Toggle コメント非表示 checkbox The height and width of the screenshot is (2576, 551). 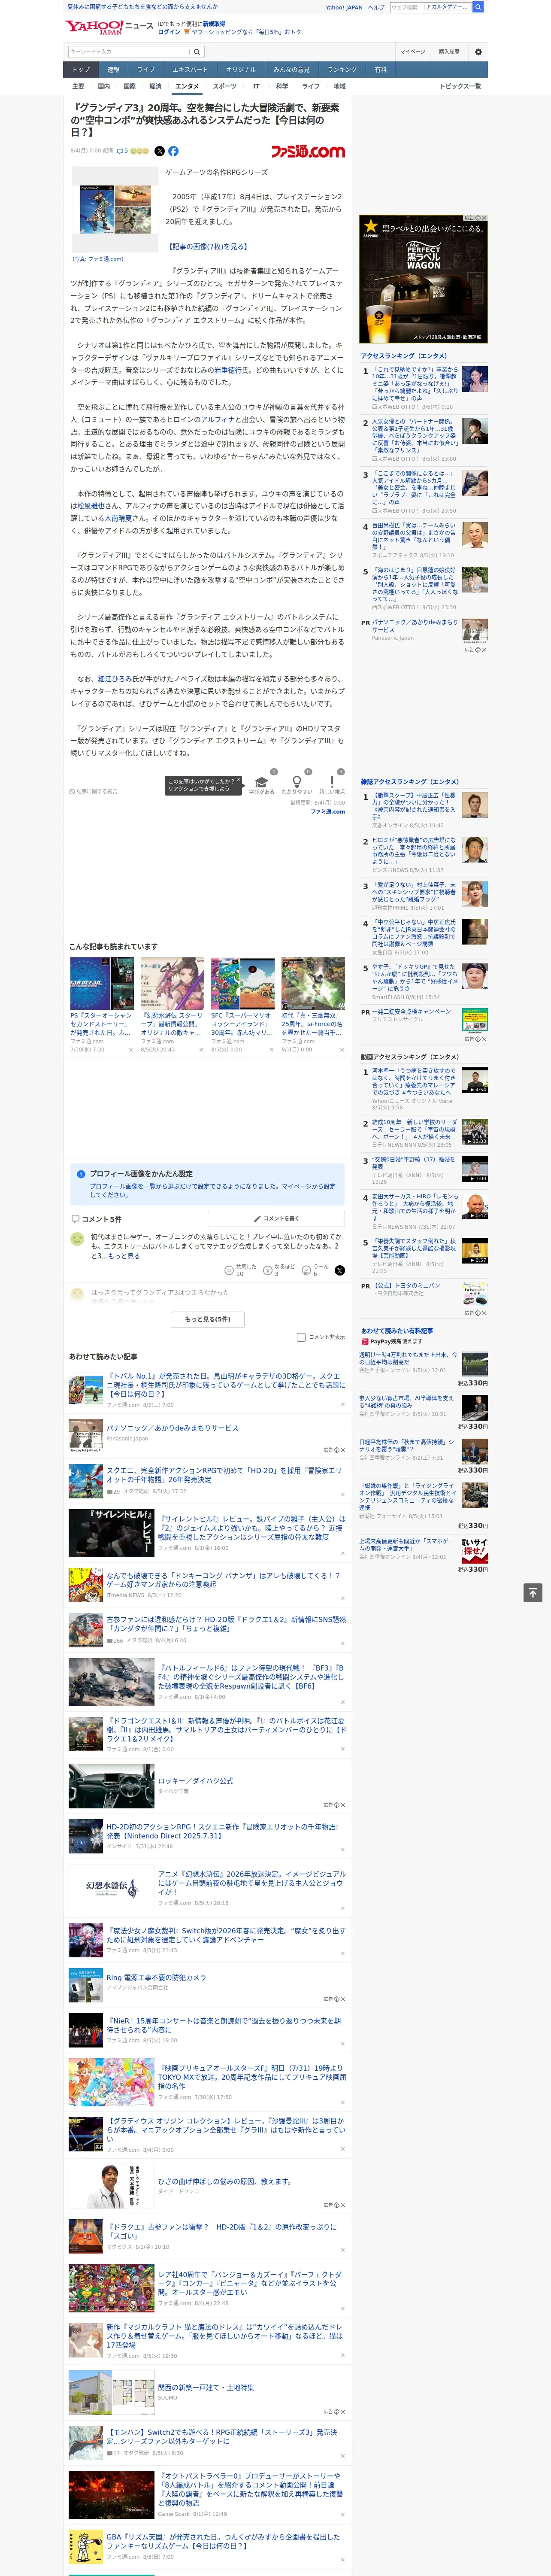301,1337
